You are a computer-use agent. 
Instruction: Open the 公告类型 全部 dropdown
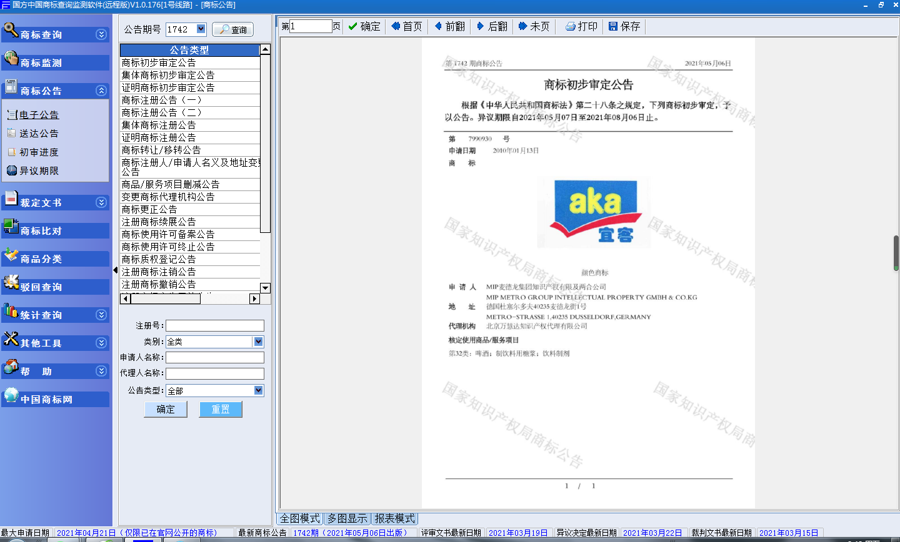click(259, 390)
